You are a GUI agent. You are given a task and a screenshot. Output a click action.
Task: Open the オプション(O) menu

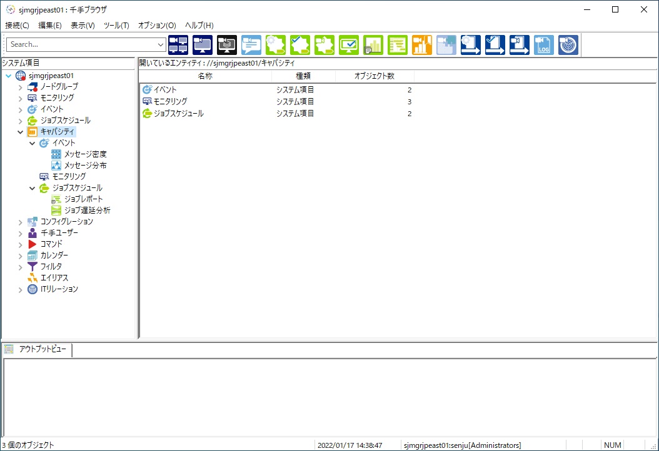[x=157, y=26]
